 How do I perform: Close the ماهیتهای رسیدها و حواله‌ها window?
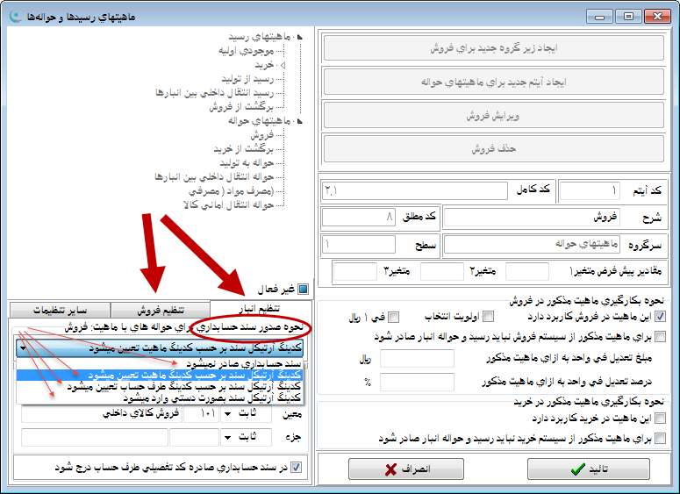657,17
